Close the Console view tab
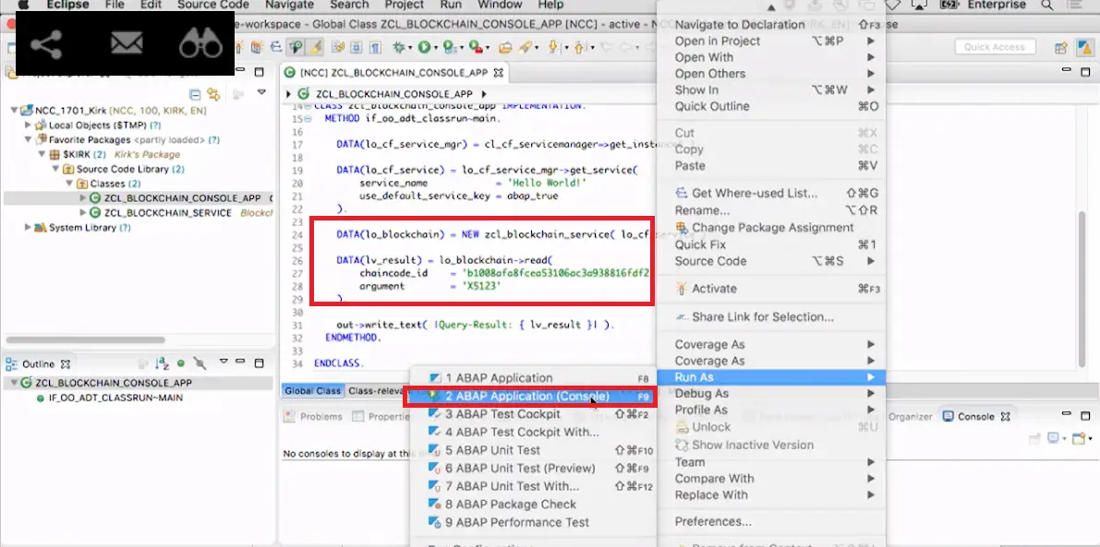 (1005, 417)
